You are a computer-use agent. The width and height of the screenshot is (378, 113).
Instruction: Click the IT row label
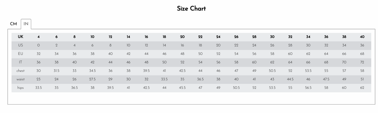click(20, 62)
